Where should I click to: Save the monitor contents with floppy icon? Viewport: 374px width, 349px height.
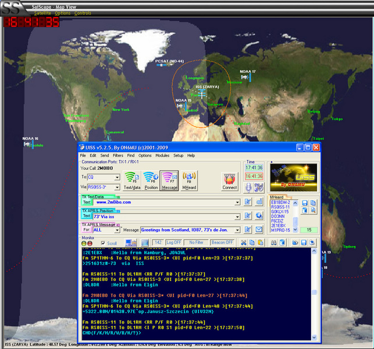[x=304, y=243]
